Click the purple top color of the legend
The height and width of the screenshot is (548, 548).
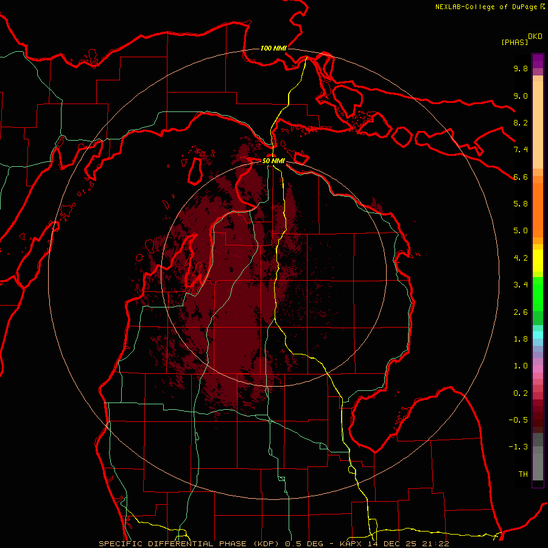pos(538,61)
